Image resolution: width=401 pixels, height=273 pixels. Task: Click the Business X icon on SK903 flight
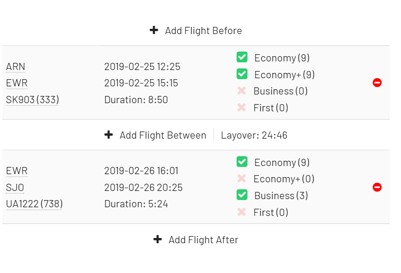242,91
